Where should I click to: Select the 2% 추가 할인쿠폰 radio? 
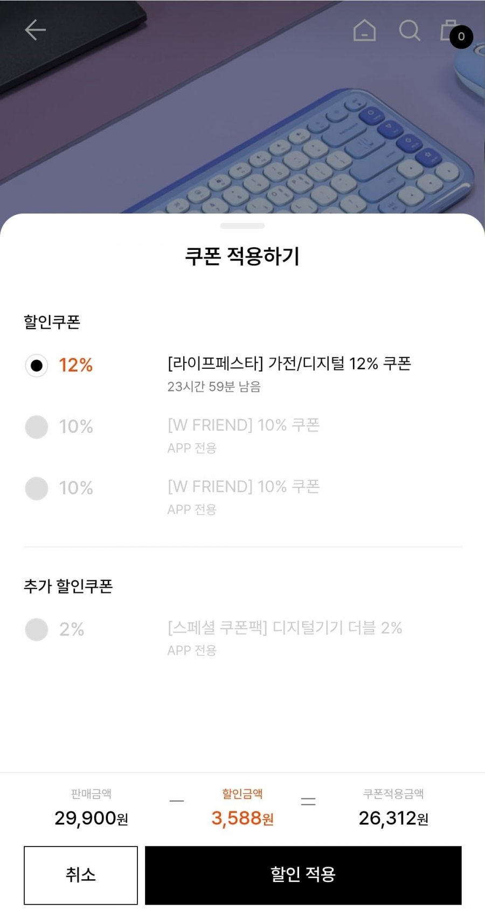point(37,629)
